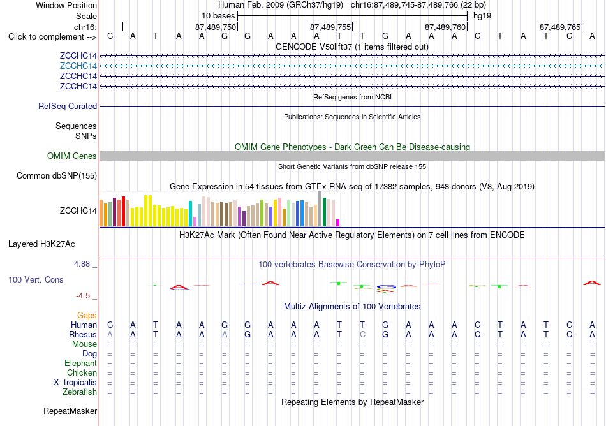This screenshot has height=426, width=606.
Task: Click the RepeatMasker track label
Action: (70, 411)
